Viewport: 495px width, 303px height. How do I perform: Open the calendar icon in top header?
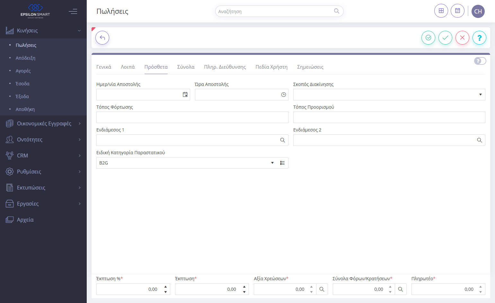[x=457, y=11]
